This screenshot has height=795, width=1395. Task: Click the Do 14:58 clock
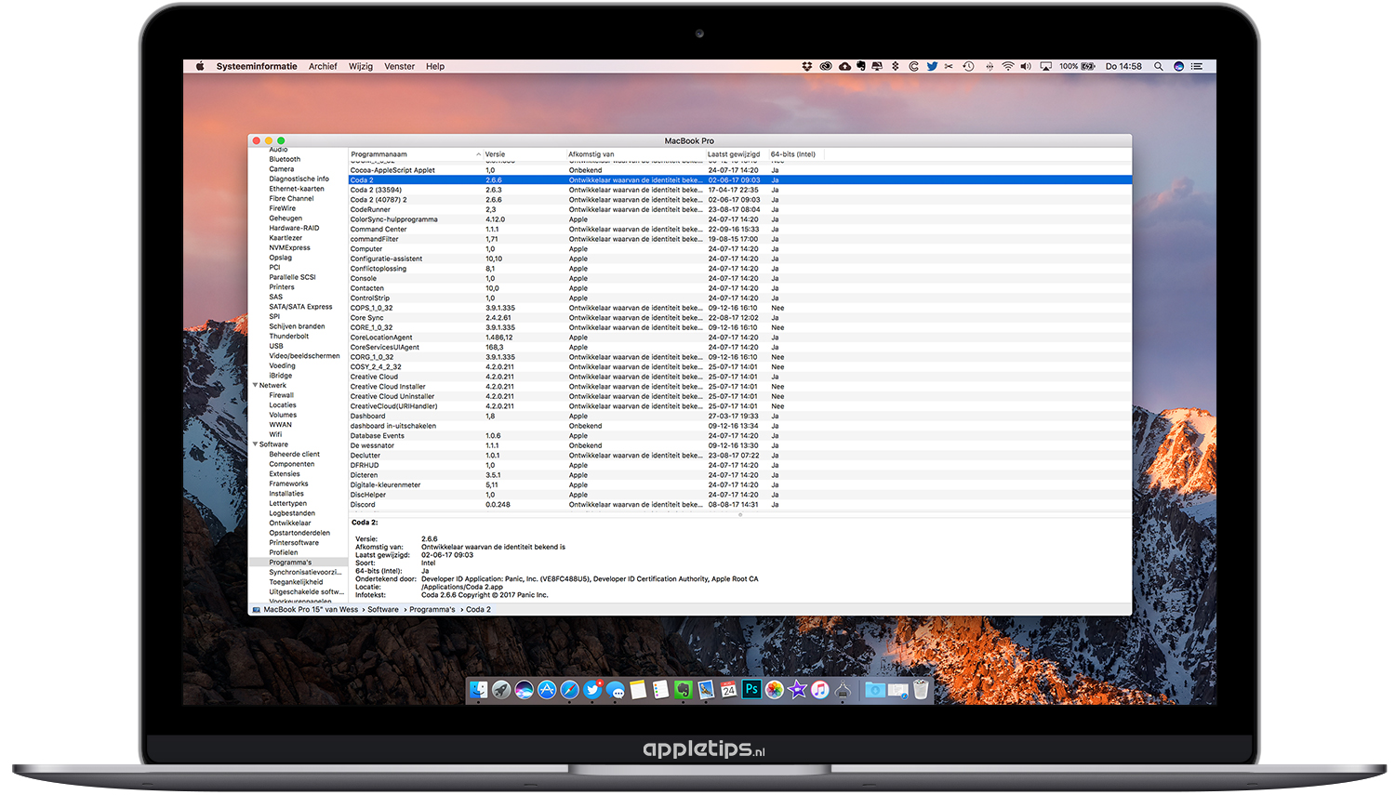(x=1123, y=66)
